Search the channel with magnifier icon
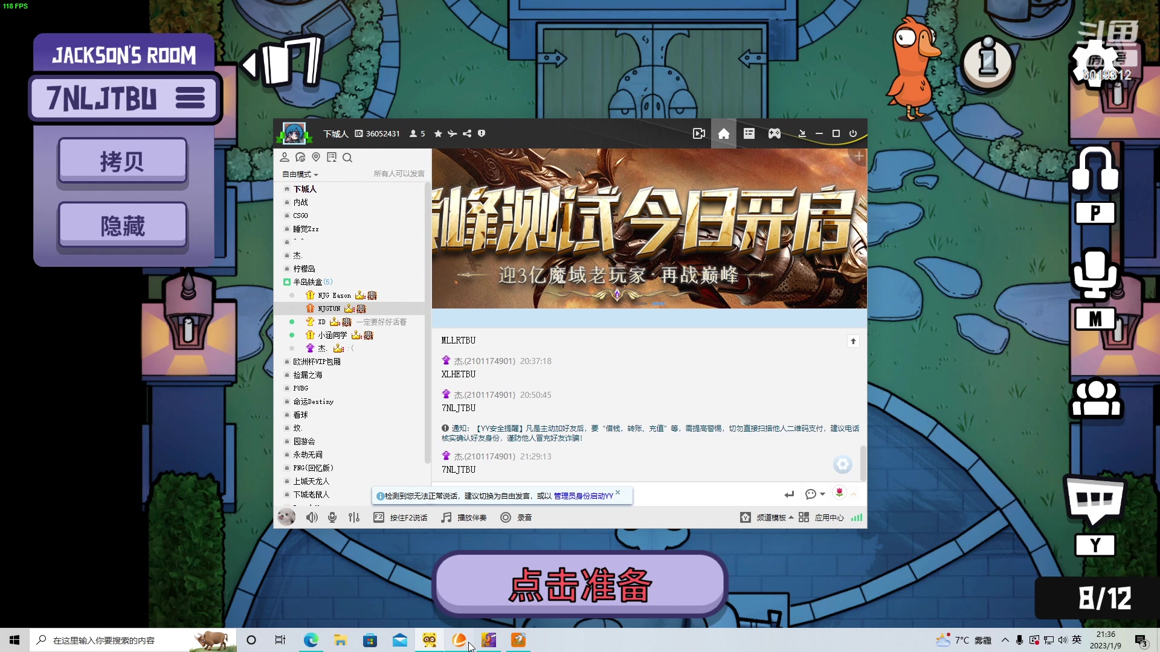This screenshot has width=1160, height=652. click(x=347, y=158)
